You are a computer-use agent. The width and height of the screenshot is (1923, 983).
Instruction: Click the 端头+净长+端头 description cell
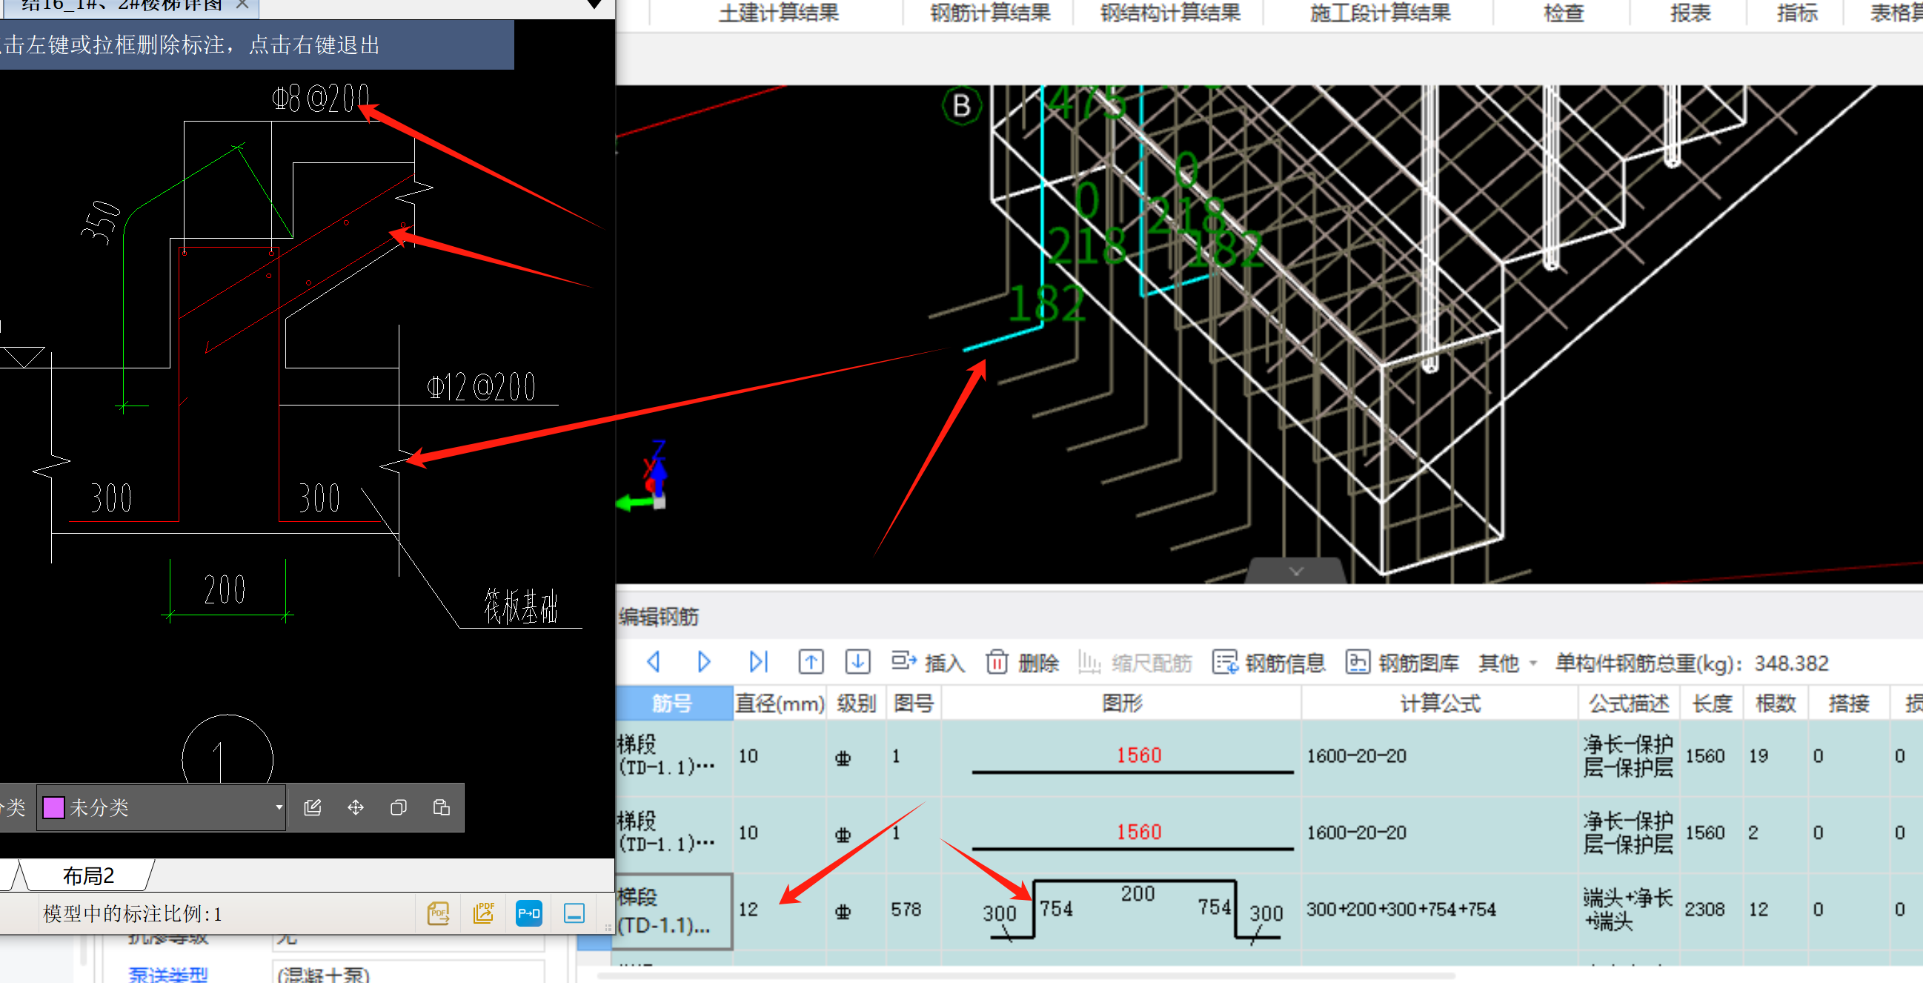1629,910
